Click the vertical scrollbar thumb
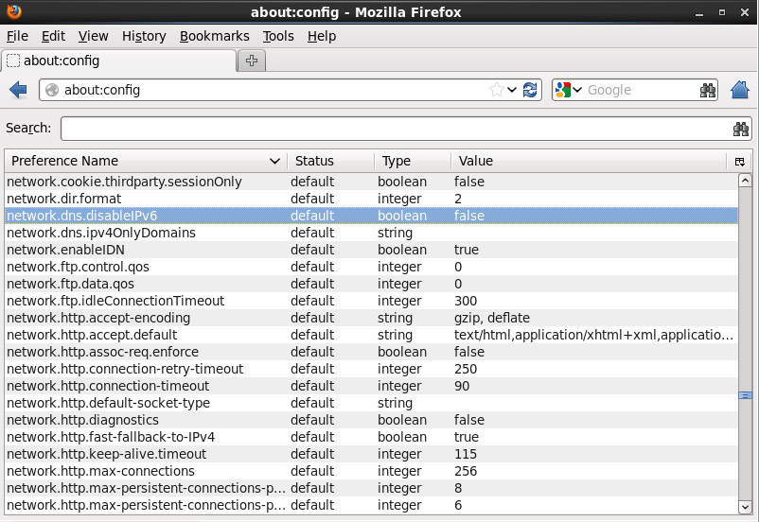Viewport: 759px width, 522px height. click(x=745, y=395)
